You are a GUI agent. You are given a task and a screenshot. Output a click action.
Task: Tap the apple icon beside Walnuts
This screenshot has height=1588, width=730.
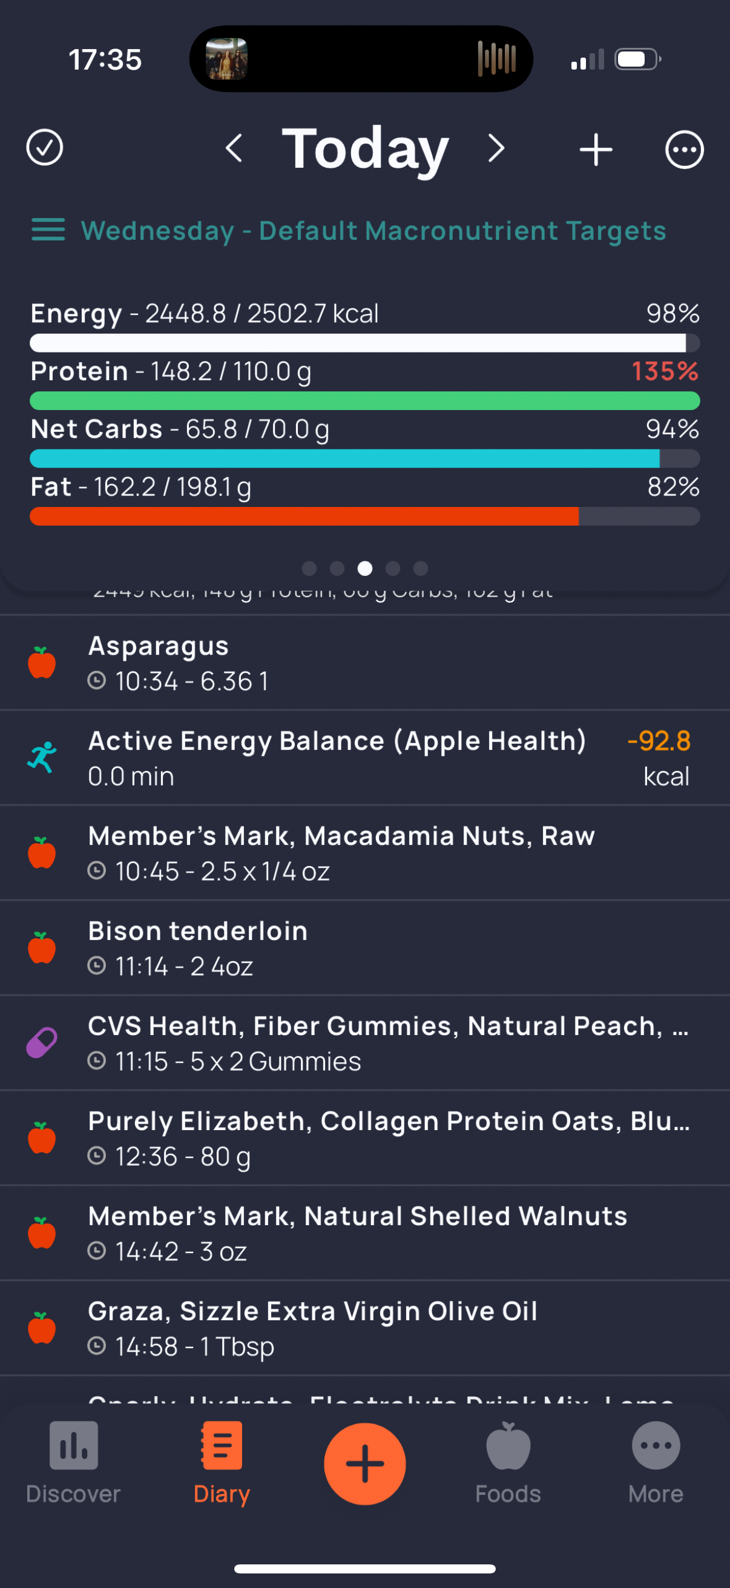coord(42,1233)
